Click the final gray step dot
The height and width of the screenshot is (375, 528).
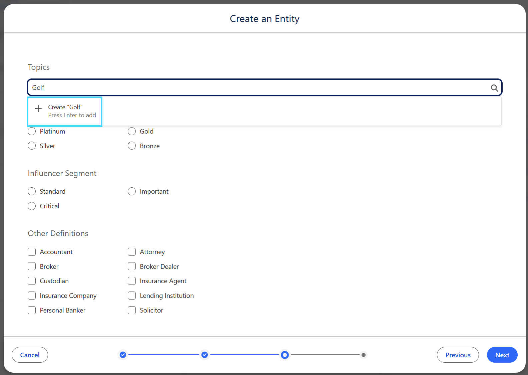[364, 355]
